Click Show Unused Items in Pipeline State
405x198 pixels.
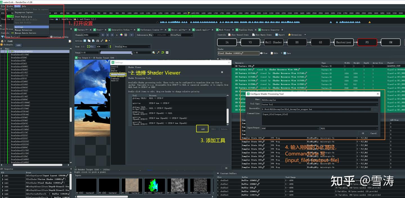click(238, 35)
